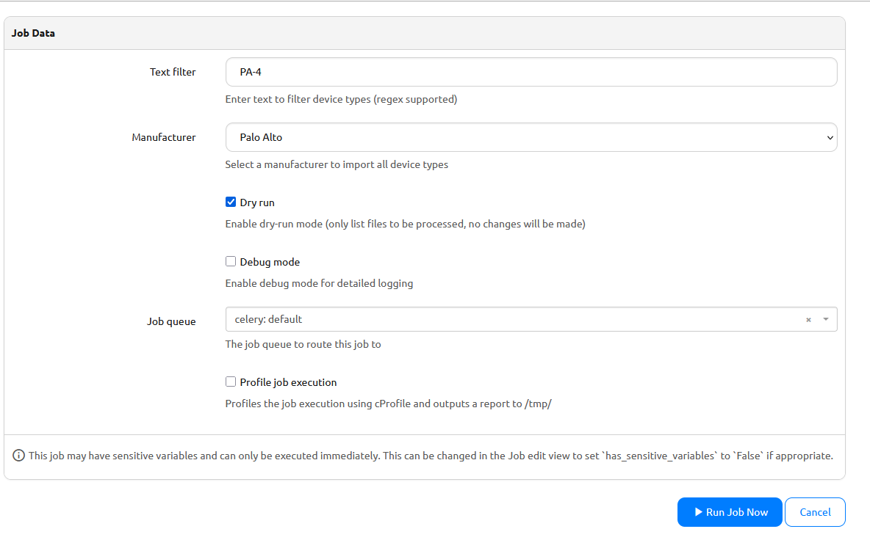Cancel the job form
Viewport: 870px width, 551px height.
pos(815,512)
